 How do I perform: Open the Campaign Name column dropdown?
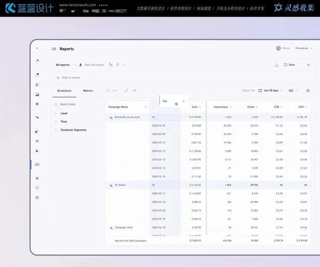pyautogui.click(x=145, y=107)
